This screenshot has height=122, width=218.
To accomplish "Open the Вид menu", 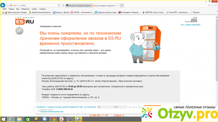I will pos(18,9).
